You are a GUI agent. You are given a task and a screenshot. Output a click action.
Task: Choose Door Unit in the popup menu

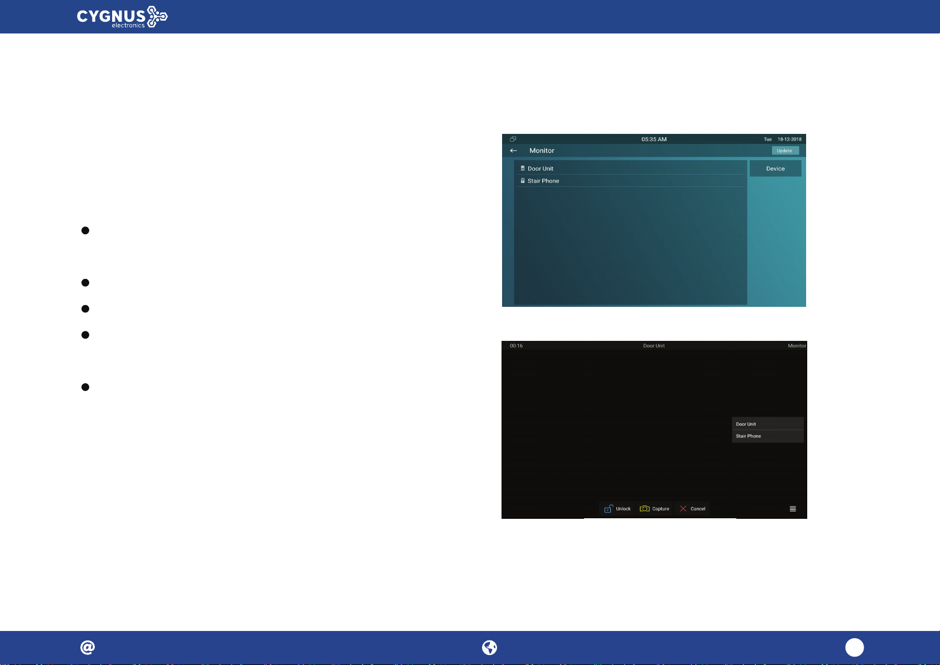(x=768, y=424)
